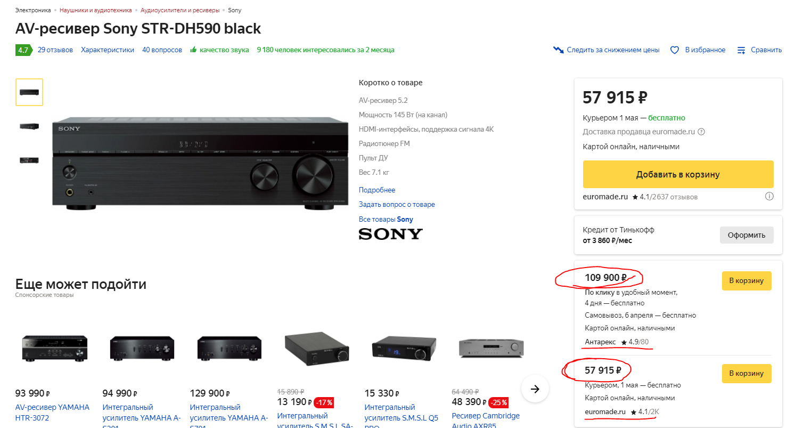
Task: Click the price drop tracking icon
Action: [559, 50]
